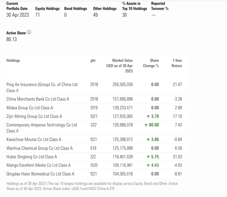This screenshot has height=197, width=227.
Task: Click 1-year return 2.89
Action: click(x=178, y=108)
